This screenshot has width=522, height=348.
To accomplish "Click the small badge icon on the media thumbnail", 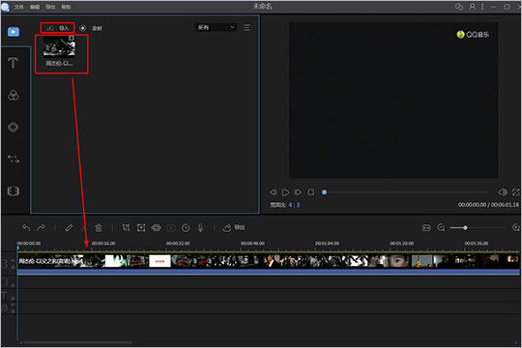I will (x=72, y=38).
